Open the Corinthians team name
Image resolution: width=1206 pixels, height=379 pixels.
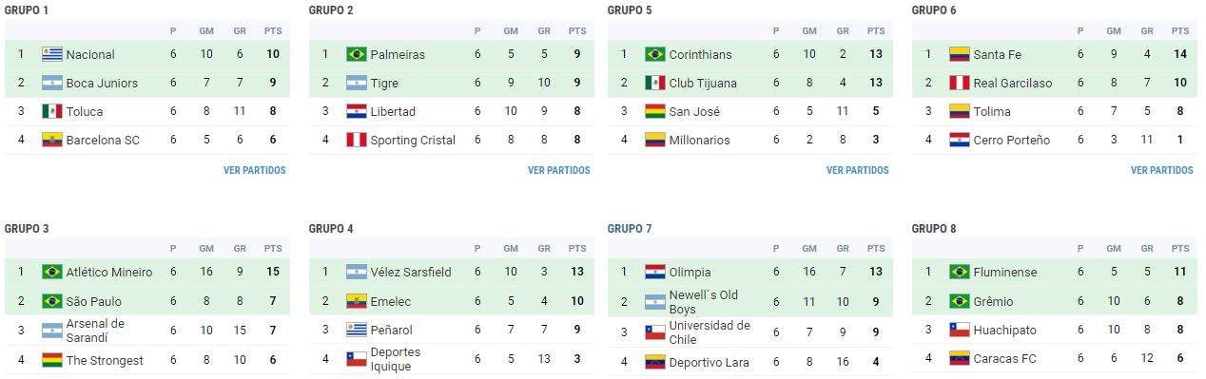point(703,54)
